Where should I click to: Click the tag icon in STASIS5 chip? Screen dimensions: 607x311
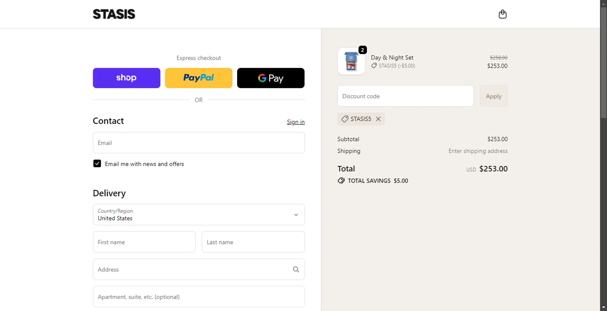(x=345, y=119)
